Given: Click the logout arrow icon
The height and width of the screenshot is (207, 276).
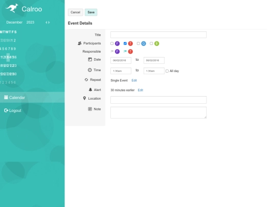Looking at the screenshot, I should (x=6, y=110).
